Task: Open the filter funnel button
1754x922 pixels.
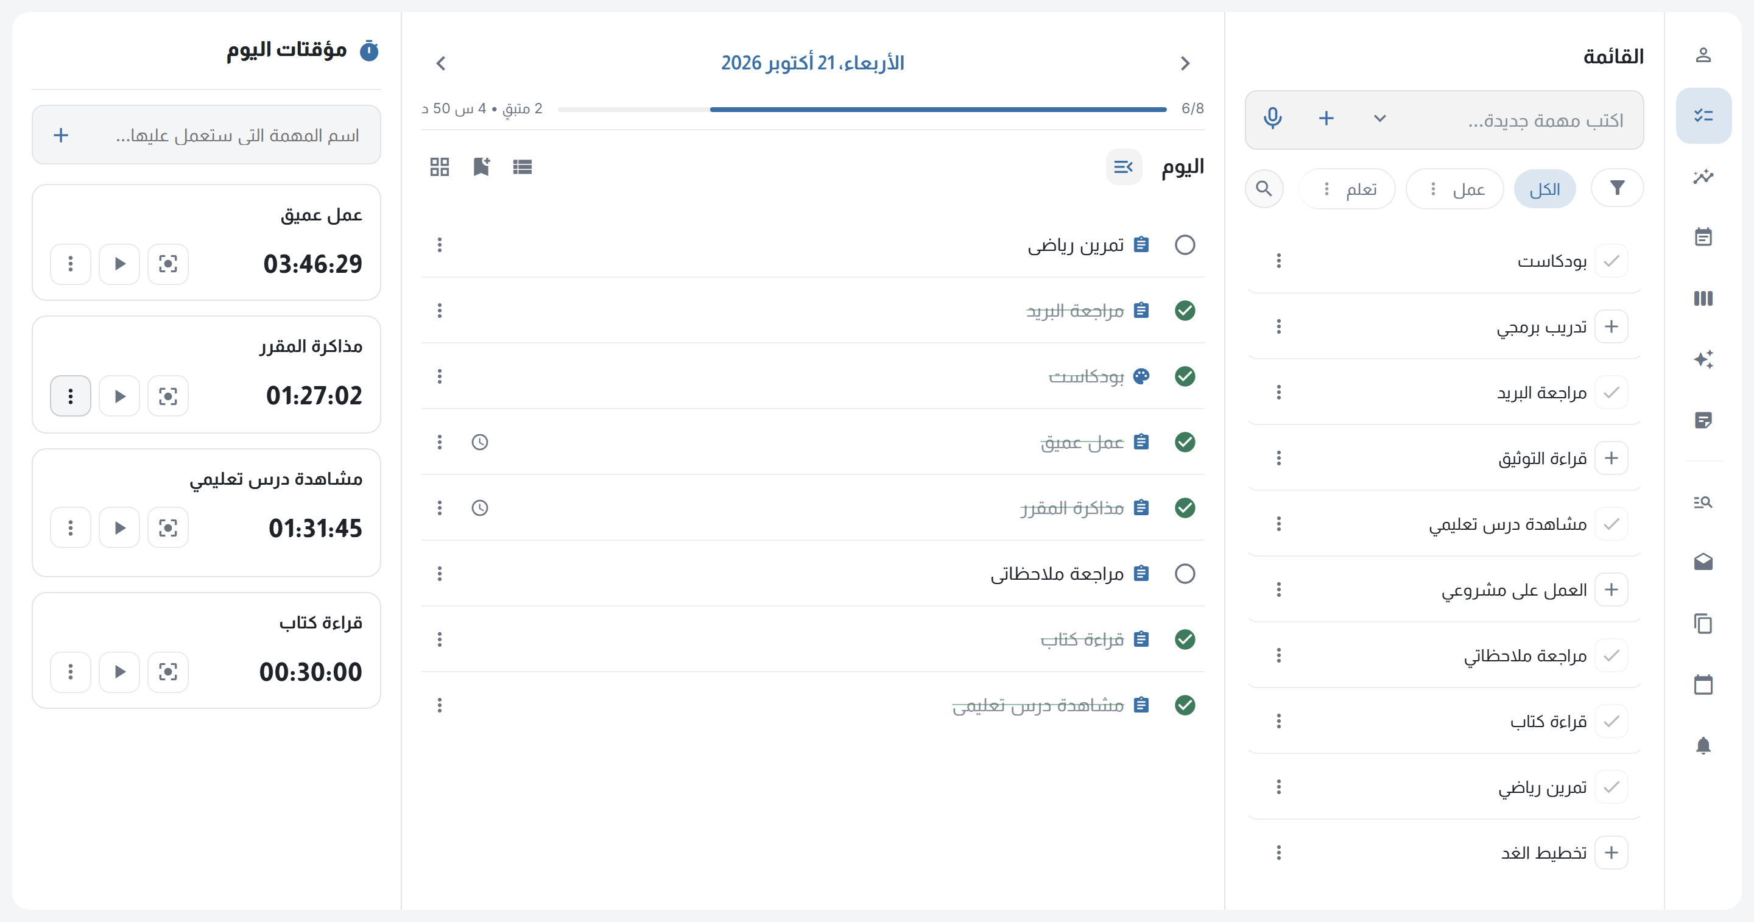Action: [x=1617, y=188]
